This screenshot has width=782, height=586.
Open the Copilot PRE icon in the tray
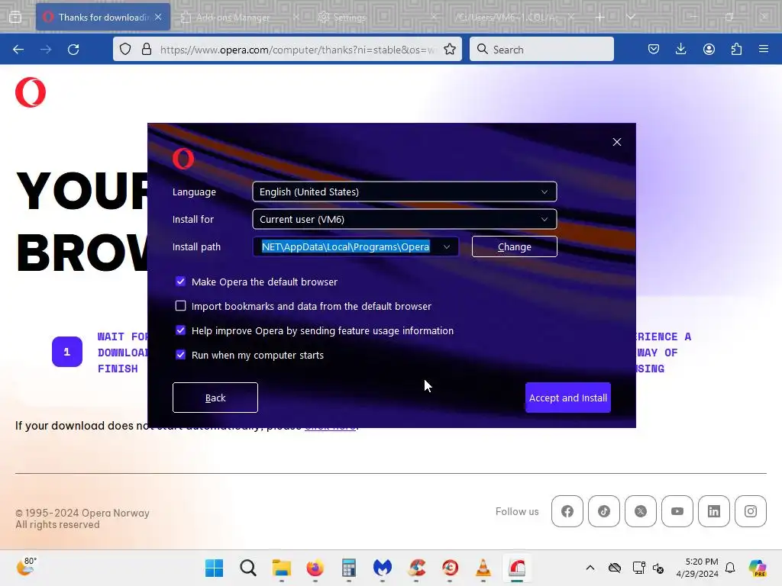[x=757, y=568]
